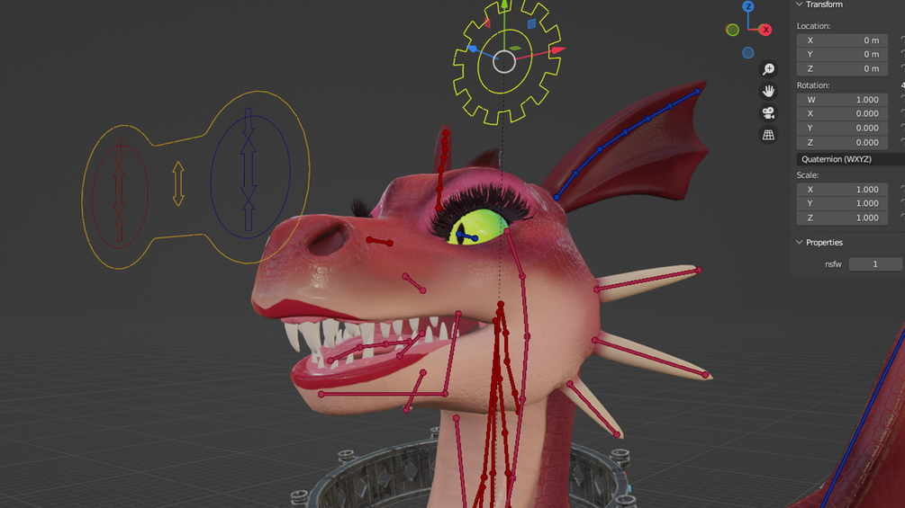Click the green Y axis gizmo ball
The width and height of the screenshot is (905, 508).
tap(732, 30)
